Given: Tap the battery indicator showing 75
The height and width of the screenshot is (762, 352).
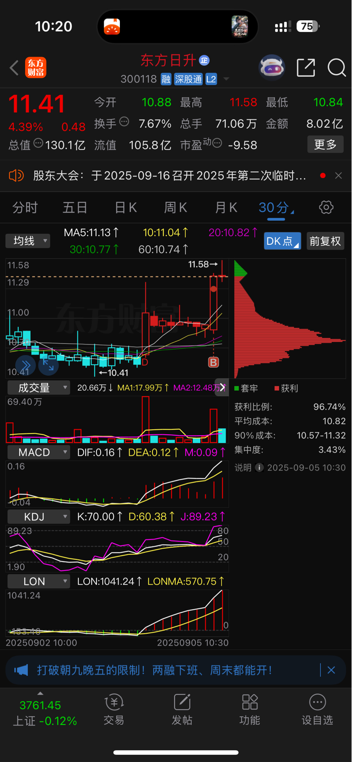Looking at the screenshot, I should coord(308,27).
